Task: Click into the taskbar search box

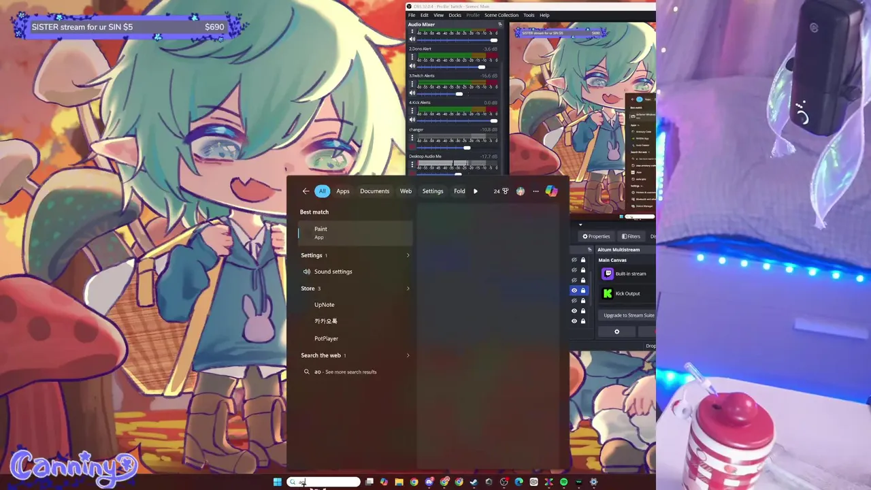Action: (324, 482)
